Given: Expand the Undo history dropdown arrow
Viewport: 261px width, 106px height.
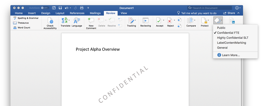Looking at the screenshot, I should click(x=70, y=8).
